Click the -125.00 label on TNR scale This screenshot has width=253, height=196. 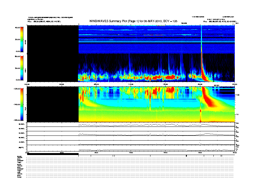pos(17,89)
